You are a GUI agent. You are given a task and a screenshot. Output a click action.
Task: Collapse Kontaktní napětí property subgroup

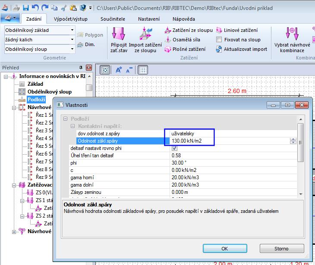[x=73, y=126]
